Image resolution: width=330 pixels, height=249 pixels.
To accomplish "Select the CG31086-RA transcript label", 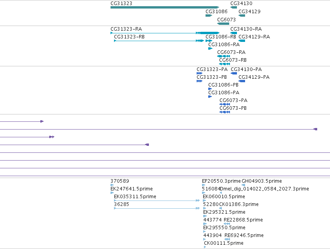I will tap(224, 45).
